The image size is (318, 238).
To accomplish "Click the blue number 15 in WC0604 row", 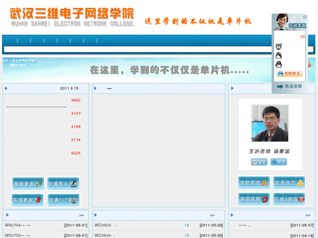I will [187, 235].
